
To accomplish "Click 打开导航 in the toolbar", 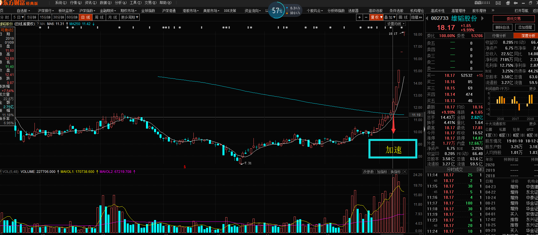I will point(521,11).
